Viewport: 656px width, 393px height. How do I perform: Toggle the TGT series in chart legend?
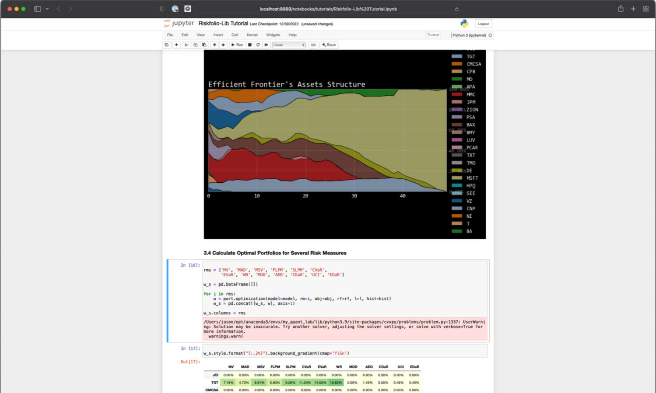(470, 56)
